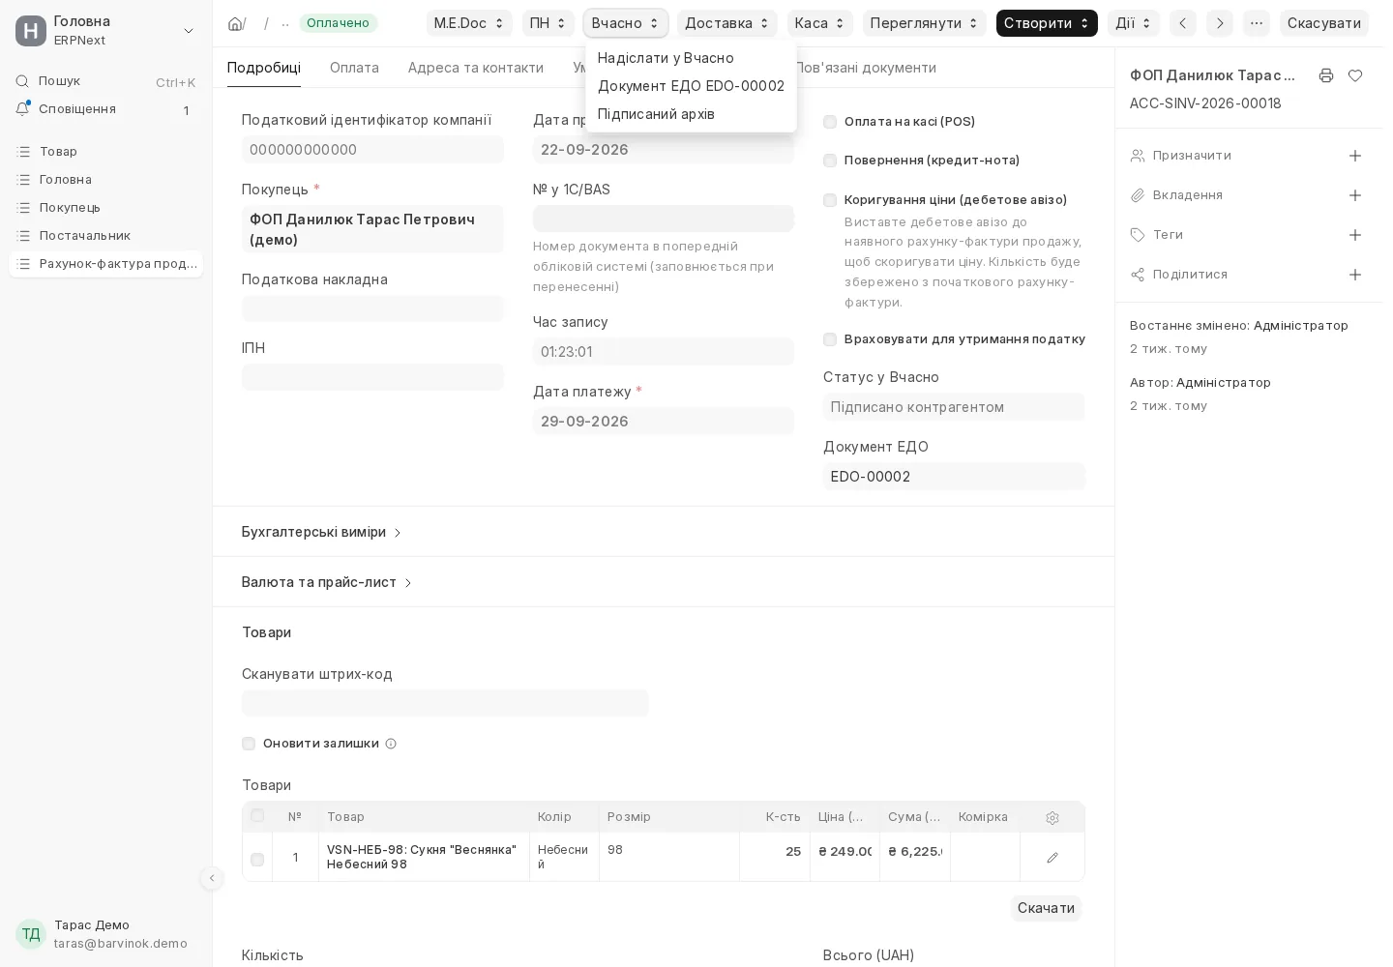Enable the Оновити залишки checkbox

point(249,744)
